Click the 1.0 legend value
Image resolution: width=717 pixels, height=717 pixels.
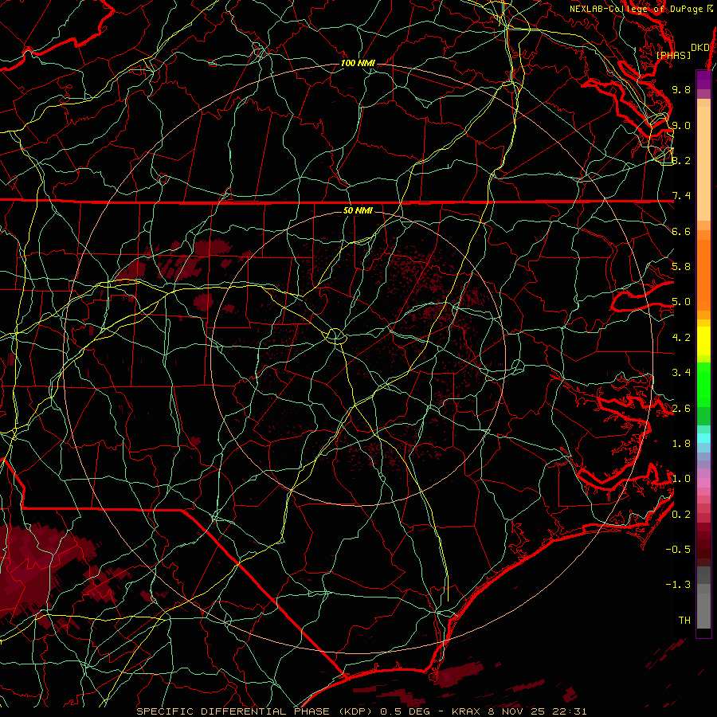[x=681, y=479]
